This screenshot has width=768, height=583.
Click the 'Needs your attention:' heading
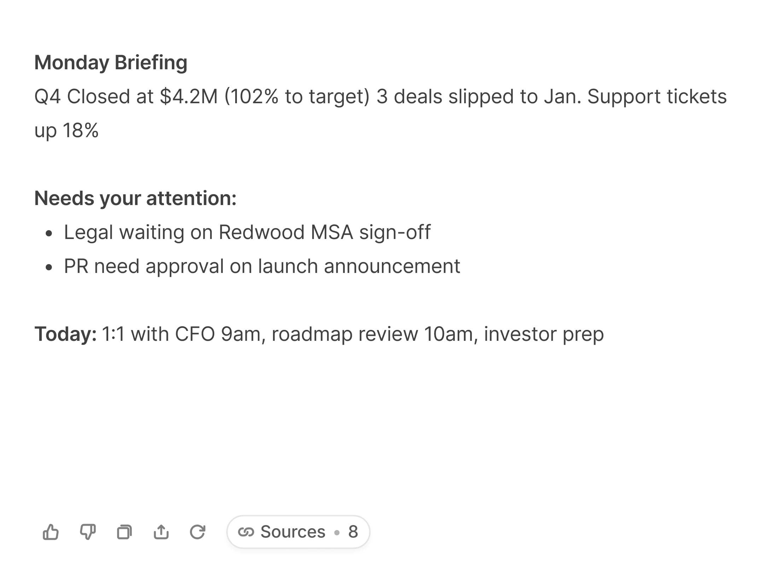pyautogui.click(x=135, y=198)
